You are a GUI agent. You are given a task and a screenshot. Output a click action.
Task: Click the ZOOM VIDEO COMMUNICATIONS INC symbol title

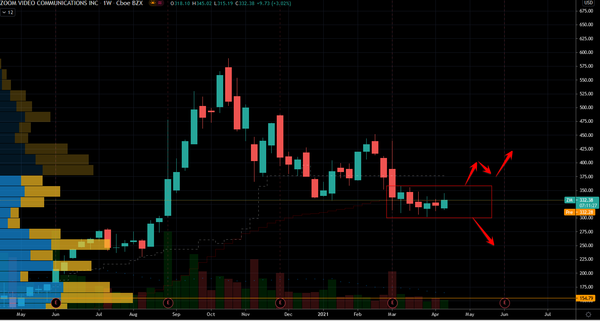(49, 3)
